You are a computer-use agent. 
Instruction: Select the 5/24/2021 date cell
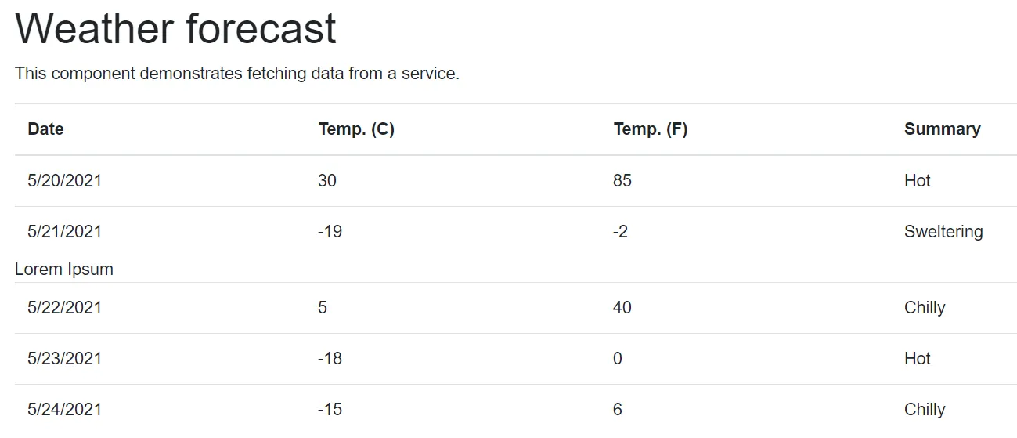(64, 410)
